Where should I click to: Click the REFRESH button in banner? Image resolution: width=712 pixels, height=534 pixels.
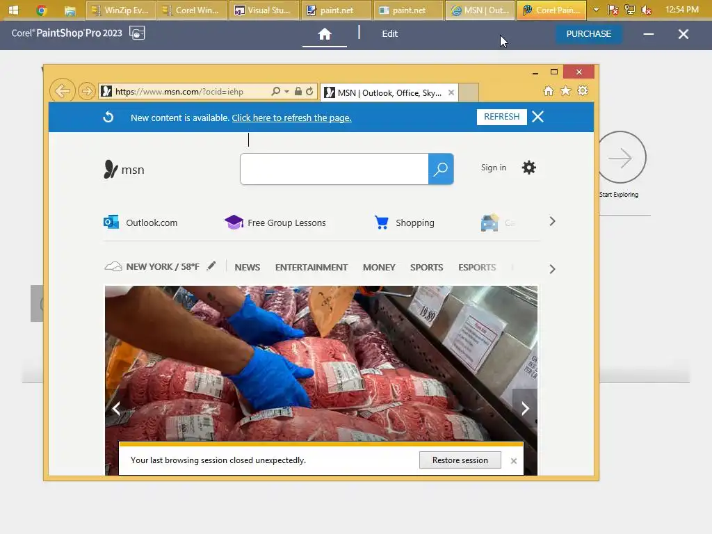502,117
